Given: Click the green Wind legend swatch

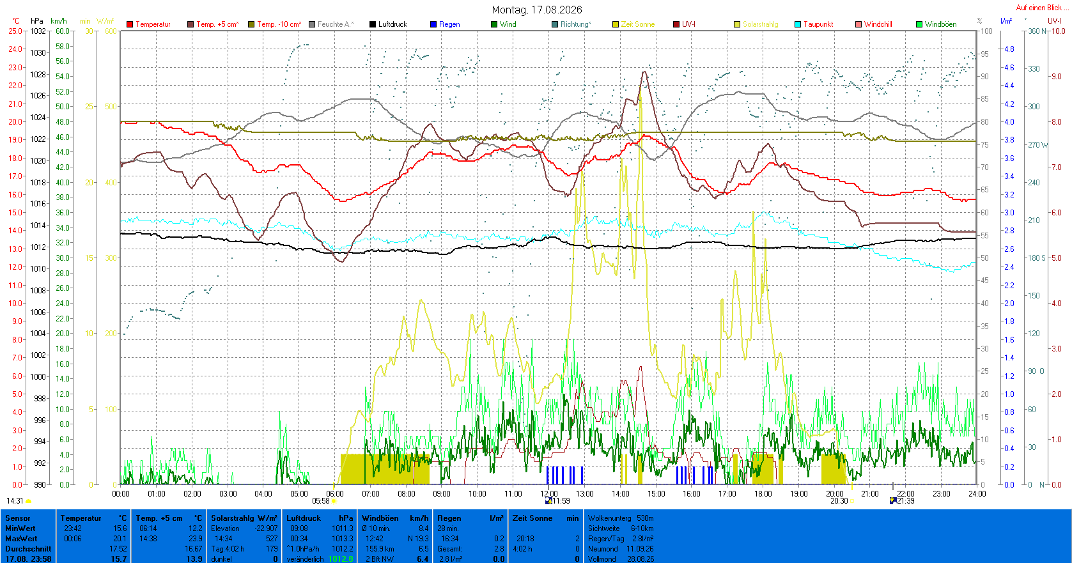Looking at the screenshot, I should (x=494, y=24).
